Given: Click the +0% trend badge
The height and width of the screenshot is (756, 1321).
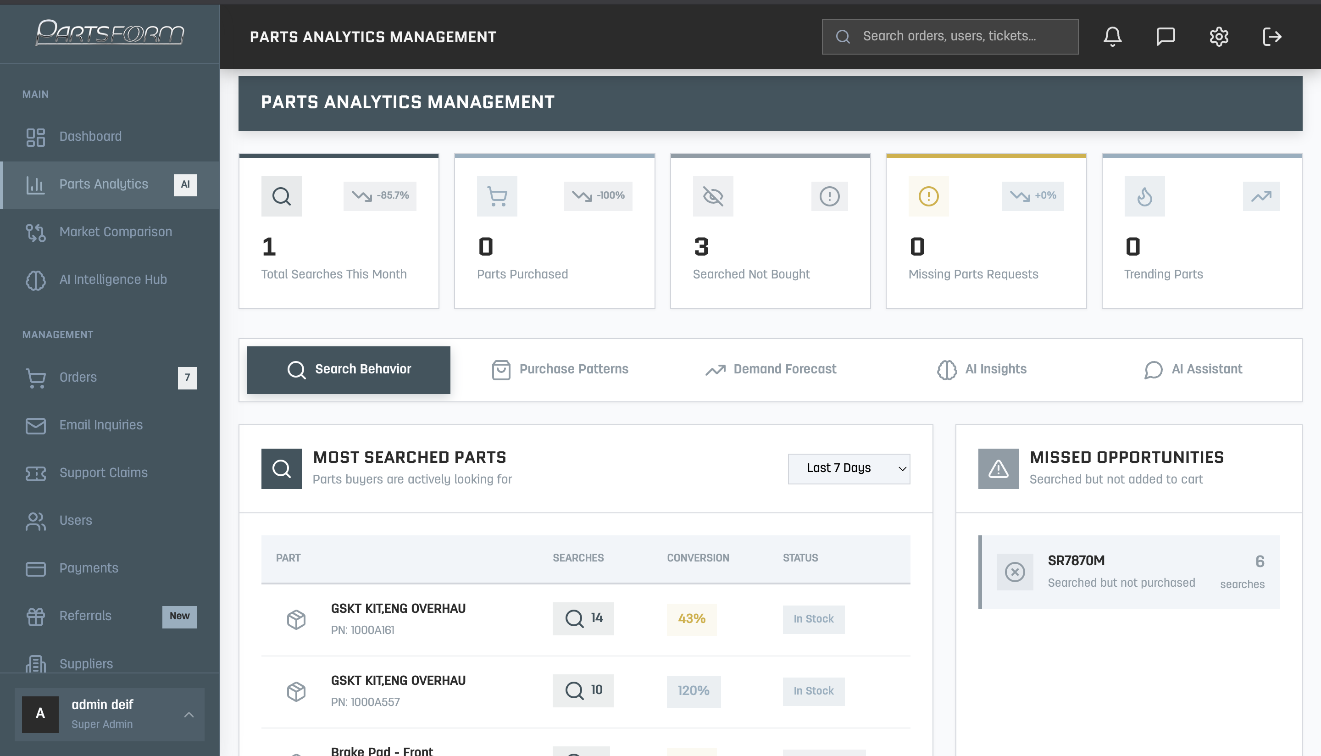Looking at the screenshot, I should click(x=1032, y=196).
